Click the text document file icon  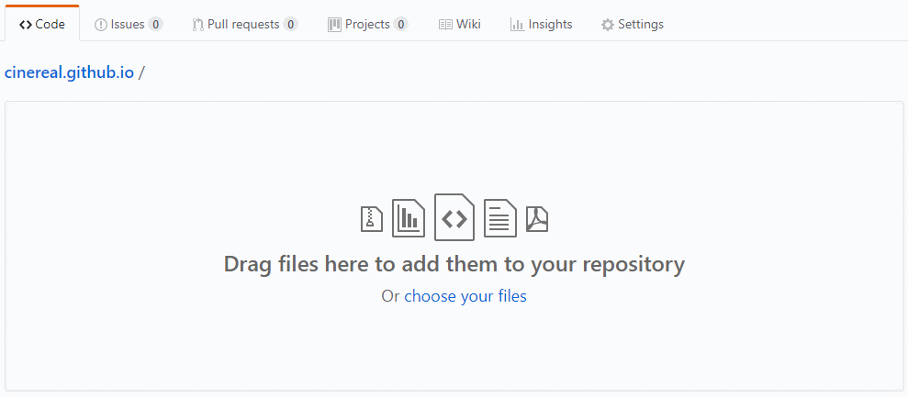coord(500,218)
